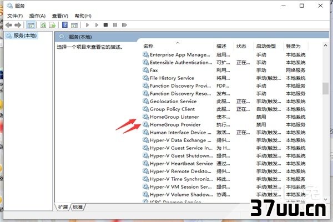The height and width of the screenshot is (222, 333).
Task: Click the gear icon beside HomeGroup Provider
Action: (x=145, y=124)
